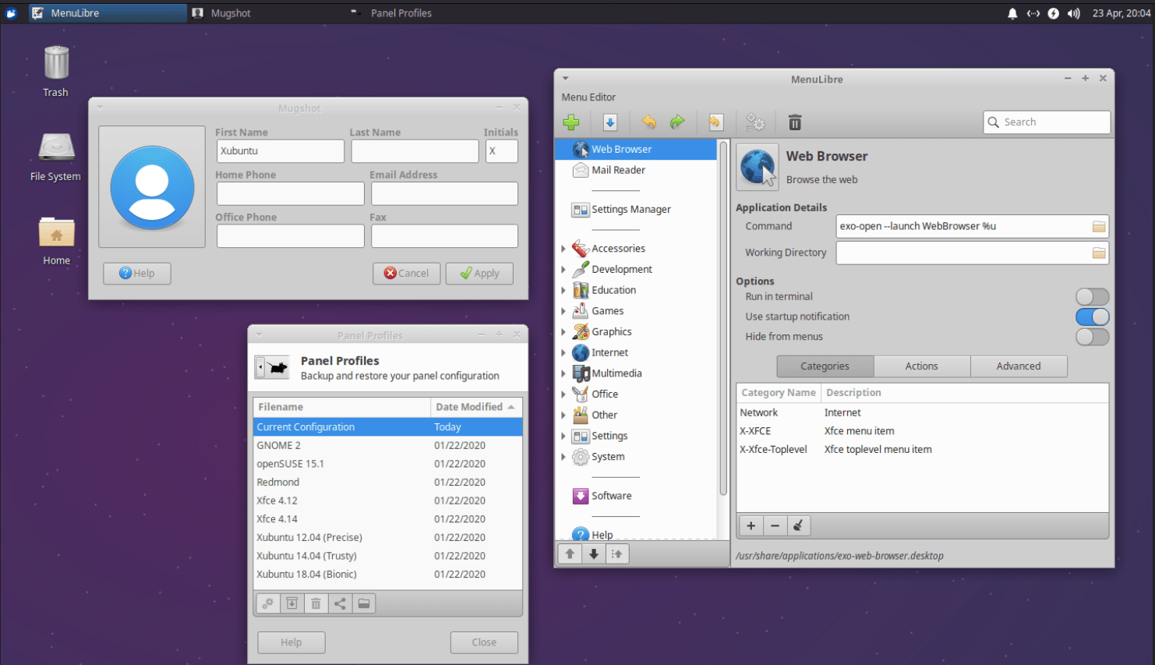Open the Home folder desktop icon
This screenshot has height=665, width=1155.
click(56, 232)
